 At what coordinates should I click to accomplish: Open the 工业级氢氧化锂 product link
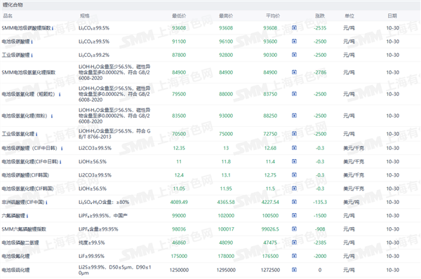(x=18, y=134)
